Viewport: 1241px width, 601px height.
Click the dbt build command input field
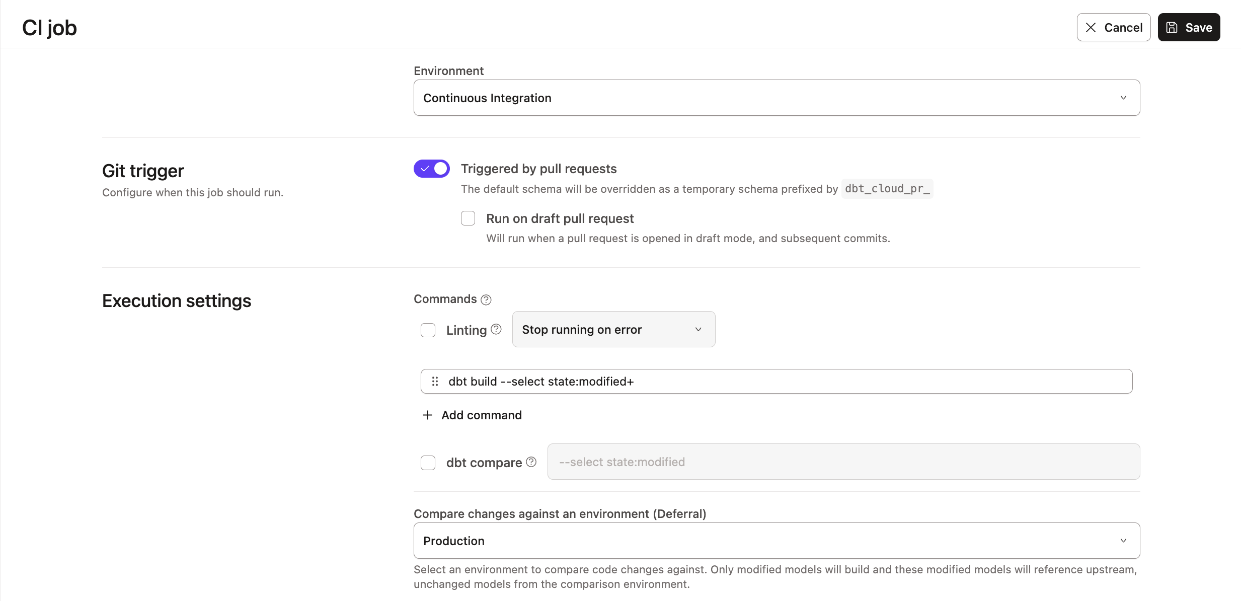(785, 382)
